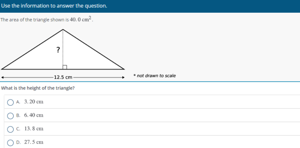Viewport: 300px width, 148px height.
Task: Click the dotted height line in triangle
Action: [63, 55]
